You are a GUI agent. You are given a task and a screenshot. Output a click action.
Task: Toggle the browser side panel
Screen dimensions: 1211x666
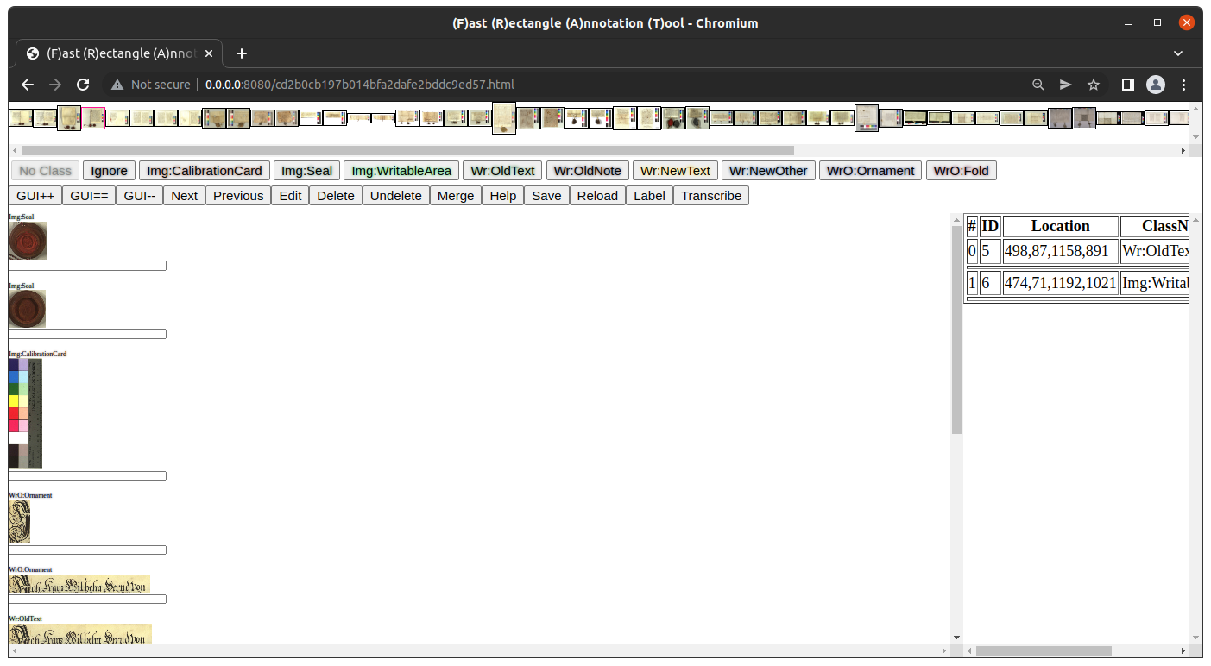[1127, 85]
